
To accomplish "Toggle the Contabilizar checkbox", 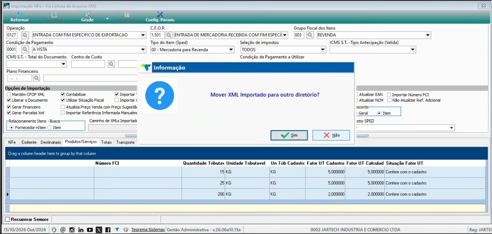I will (x=63, y=95).
